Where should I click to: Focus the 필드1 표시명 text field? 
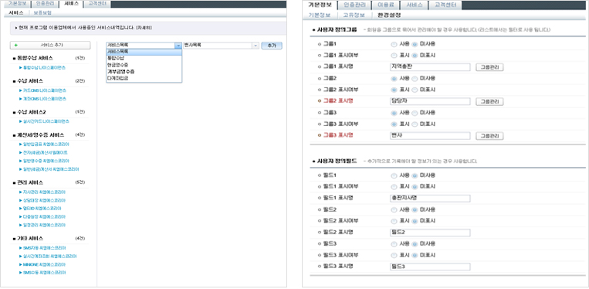tap(430, 198)
